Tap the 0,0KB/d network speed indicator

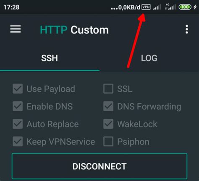click(x=126, y=7)
